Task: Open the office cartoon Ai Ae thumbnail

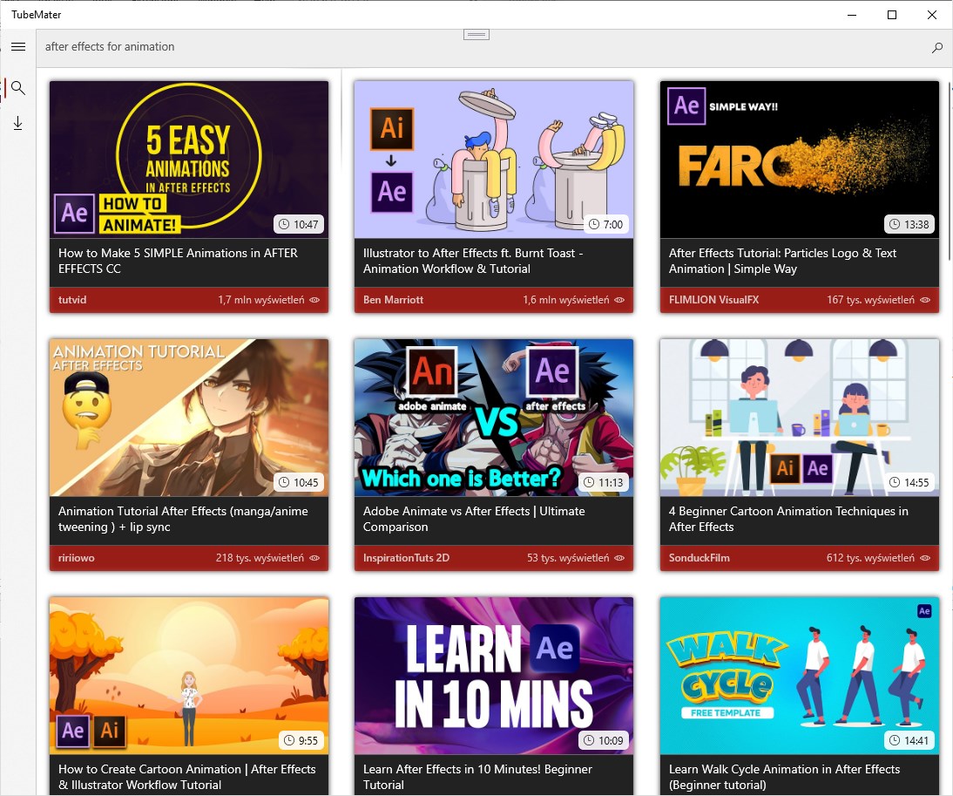Action: click(799, 418)
